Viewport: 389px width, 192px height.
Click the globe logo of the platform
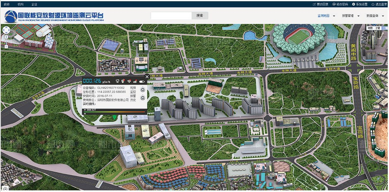(x=11, y=17)
